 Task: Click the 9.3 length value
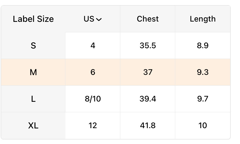203,72
